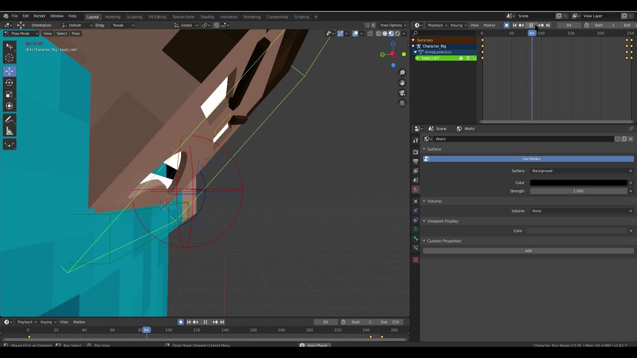Open the Output properties tab icon
This screenshot has height=358, width=637.
(x=416, y=161)
